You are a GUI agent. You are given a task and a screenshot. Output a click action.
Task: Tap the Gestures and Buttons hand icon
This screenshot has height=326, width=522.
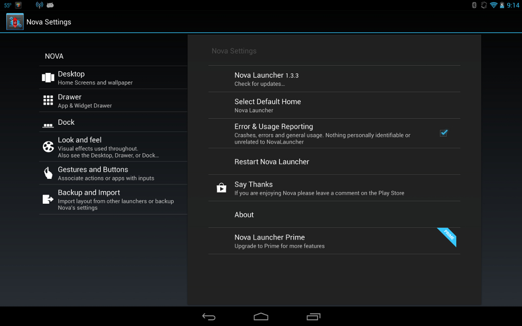[48, 173]
